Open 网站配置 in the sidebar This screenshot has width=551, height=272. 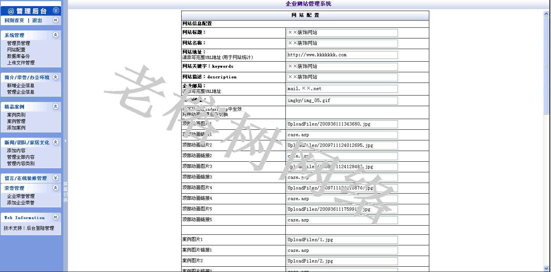(16, 50)
